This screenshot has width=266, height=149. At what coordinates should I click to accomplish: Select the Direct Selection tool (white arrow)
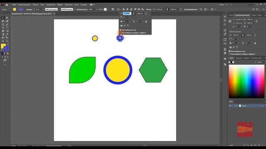click(7, 18)
